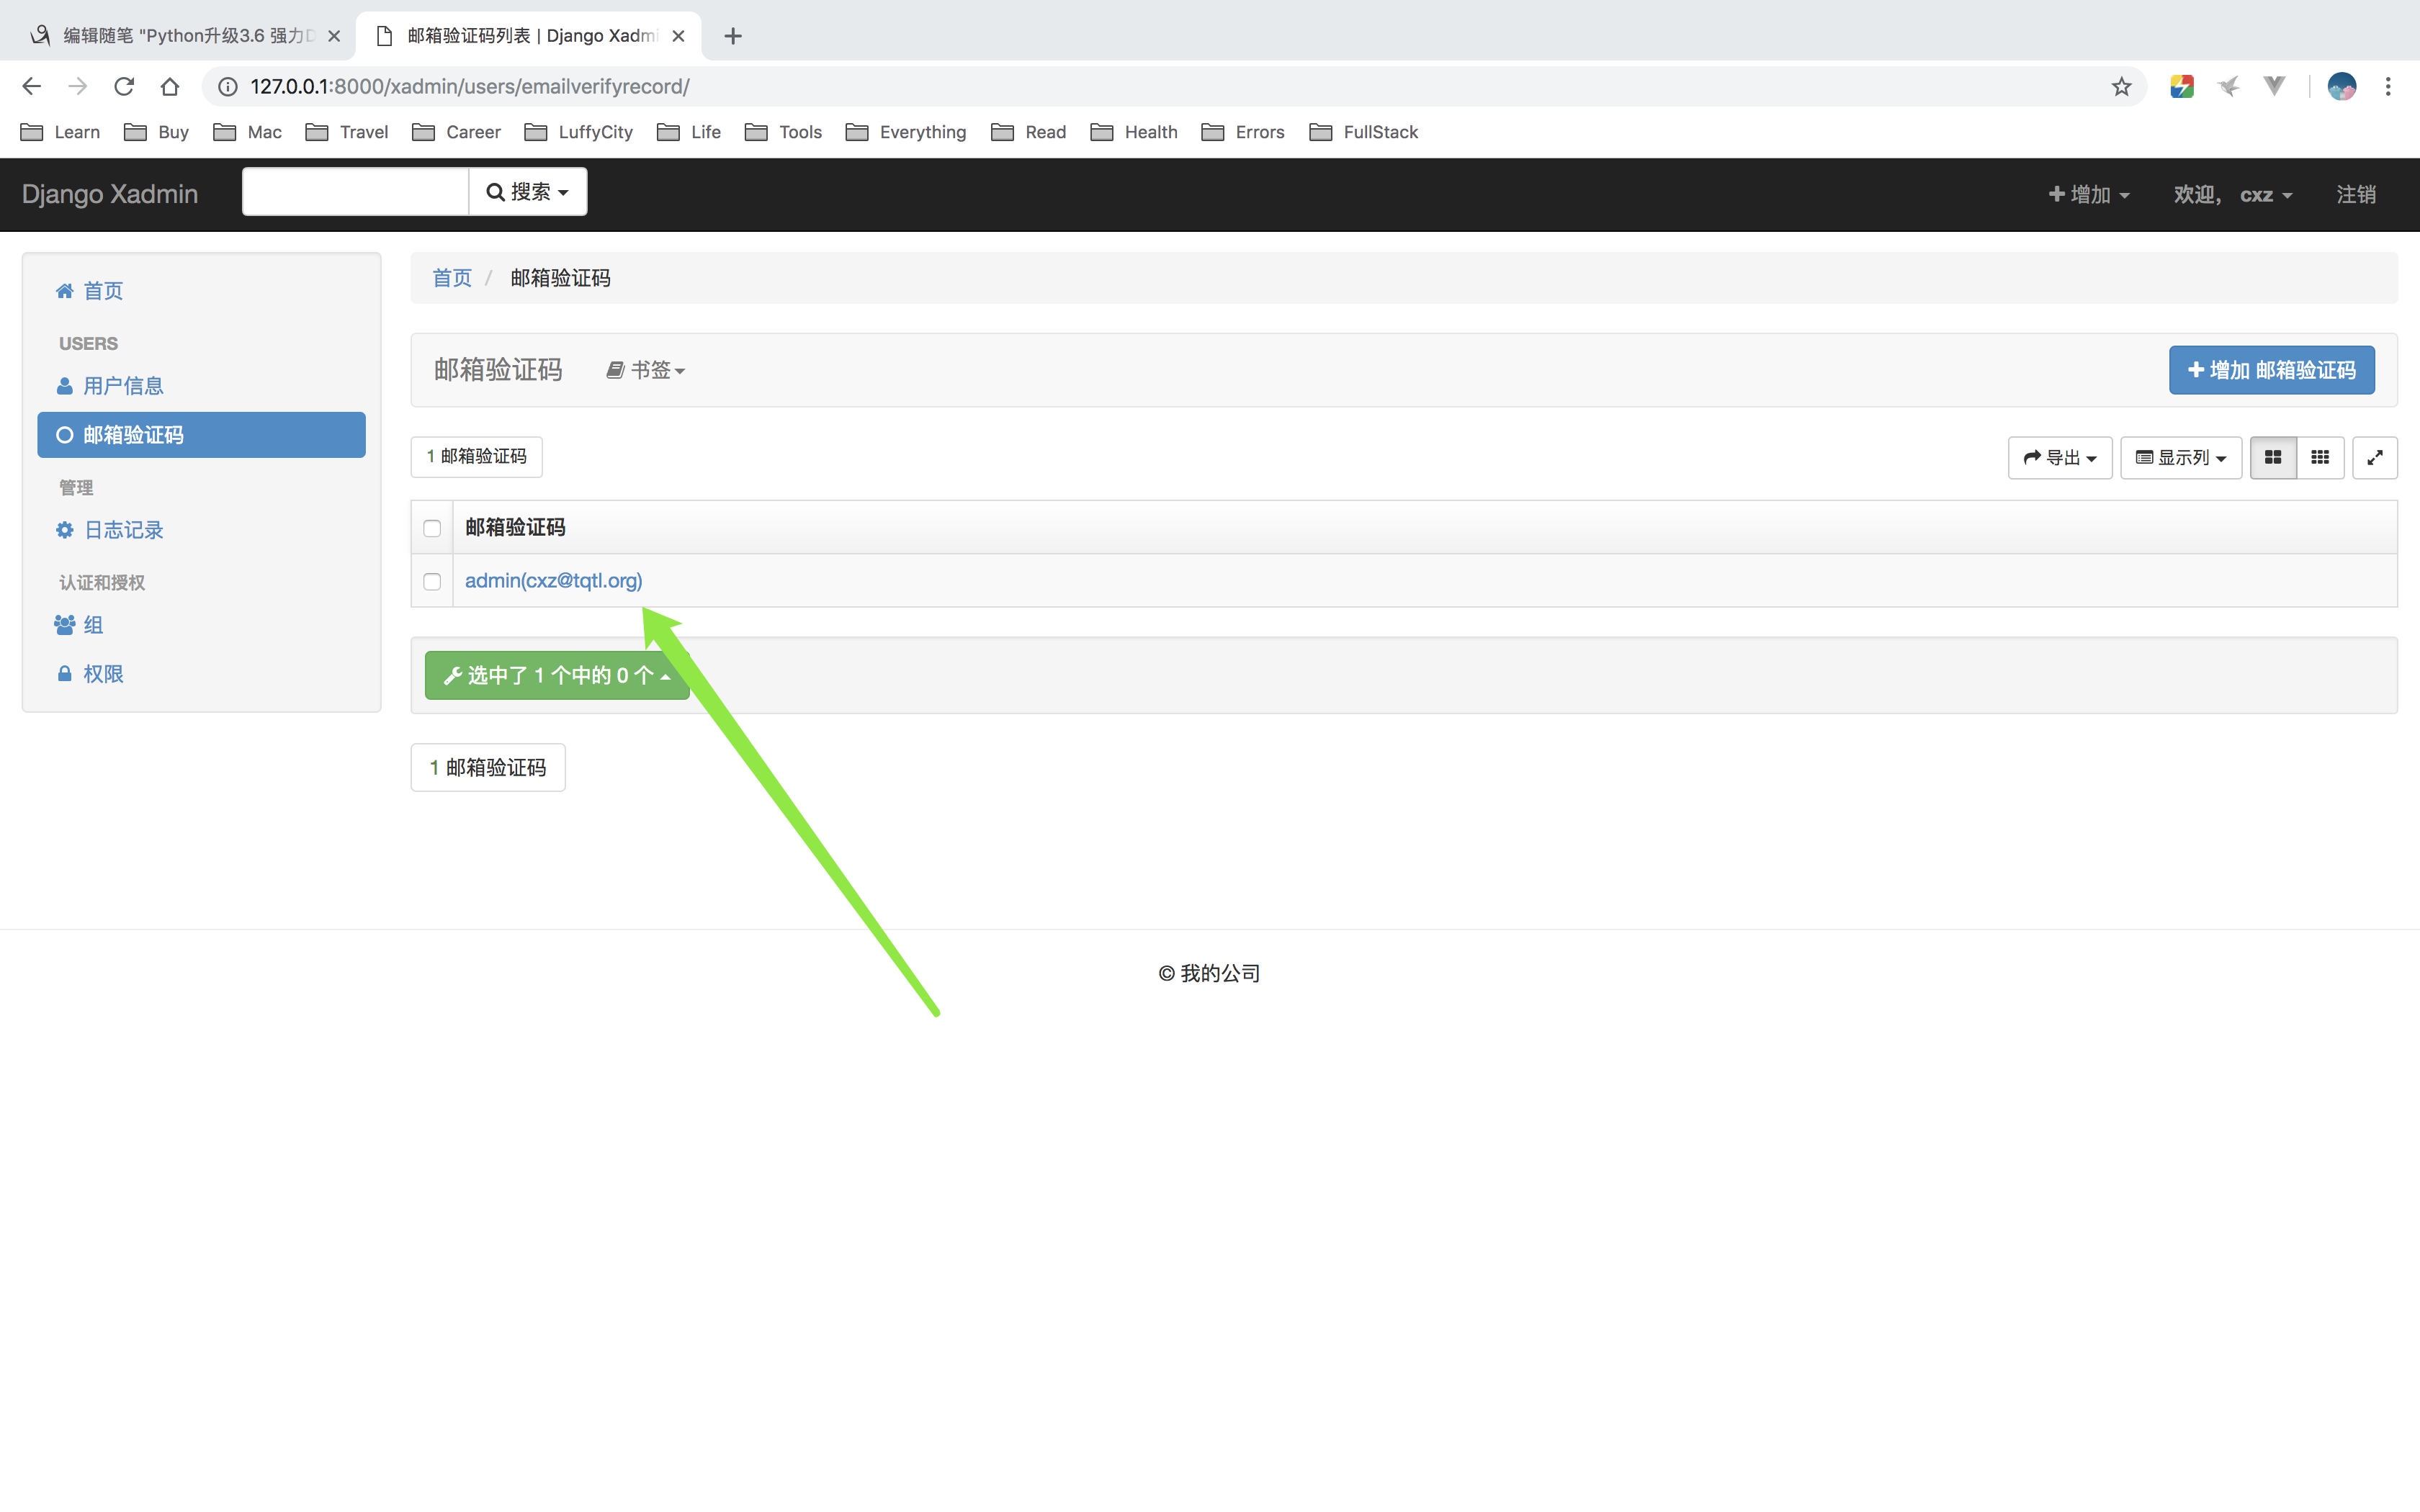Open a new browser tab with plus icon
The image size is (2420, 1512).
pyautogui.click(x=733, y=36)
